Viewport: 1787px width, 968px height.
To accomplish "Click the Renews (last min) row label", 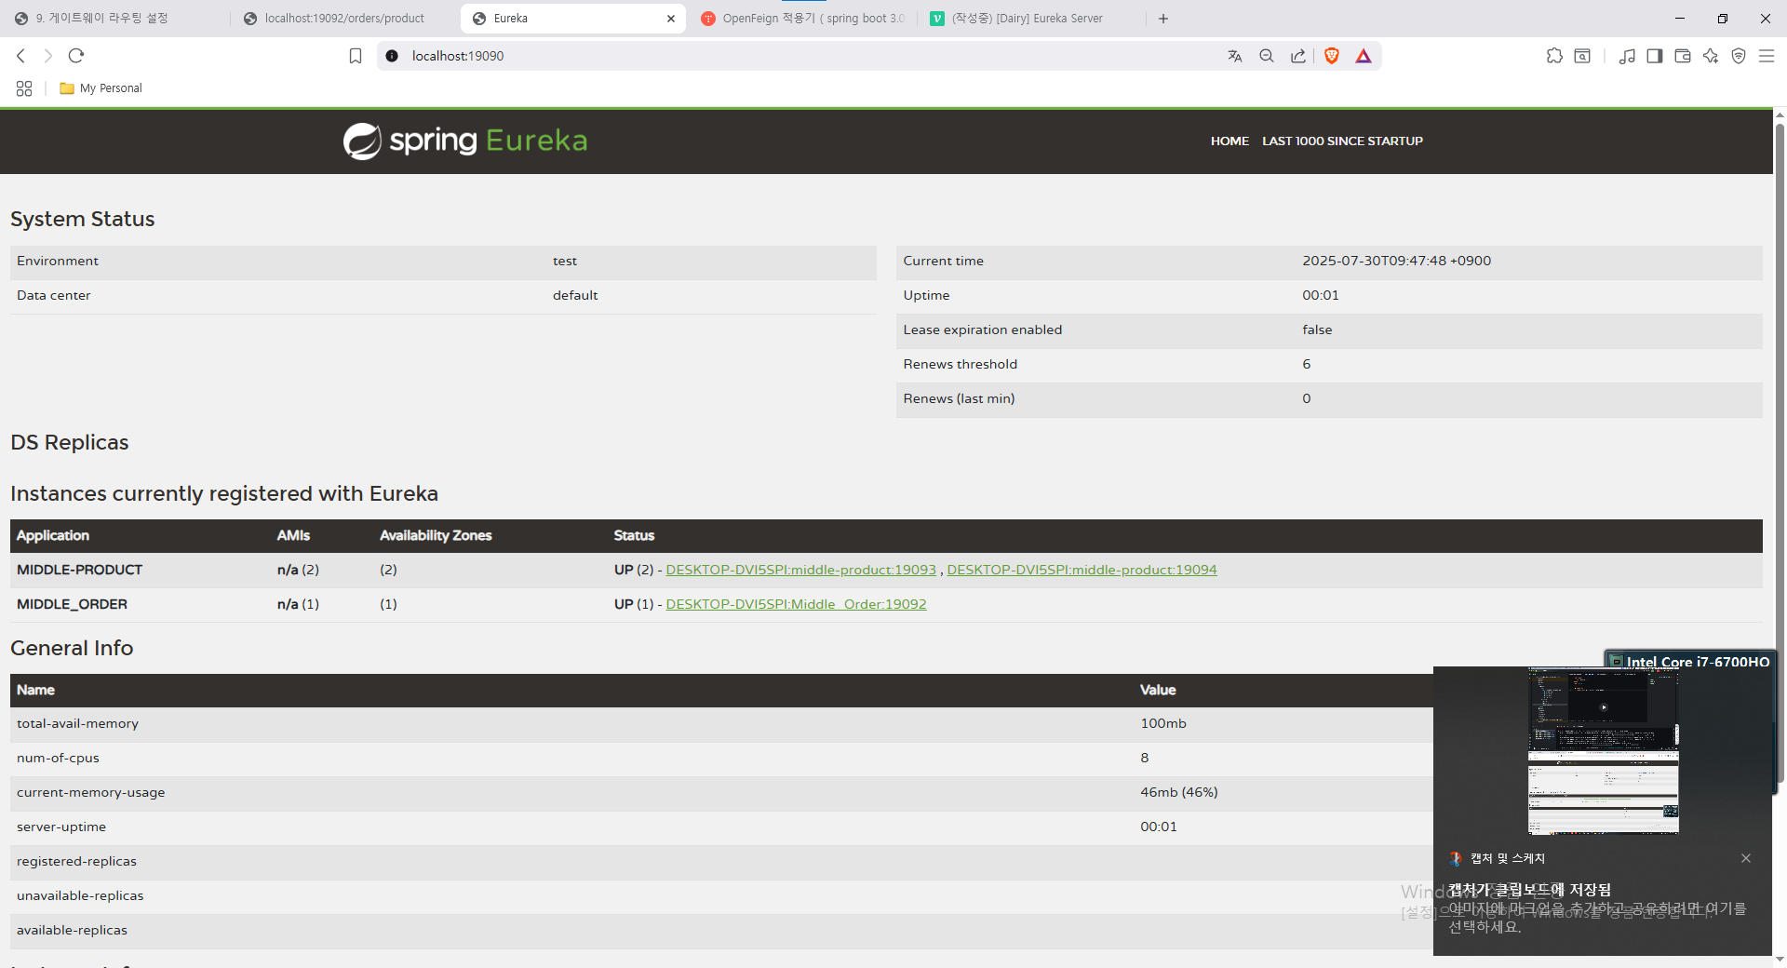I will (959, 398).
